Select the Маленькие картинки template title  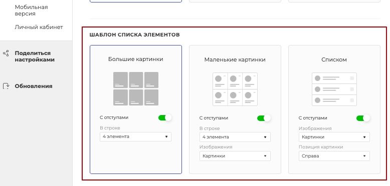point(235,59)
